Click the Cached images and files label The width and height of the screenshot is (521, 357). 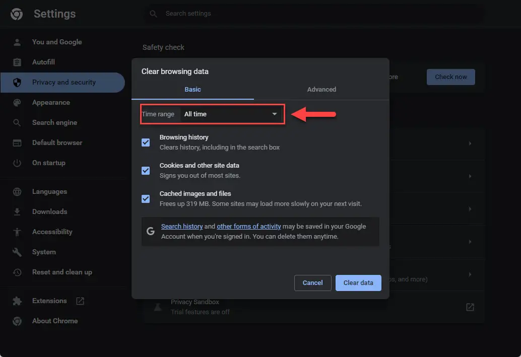point(196,194)
